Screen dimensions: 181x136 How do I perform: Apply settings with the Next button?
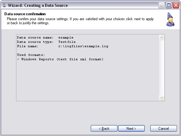[x=131, y=128]
